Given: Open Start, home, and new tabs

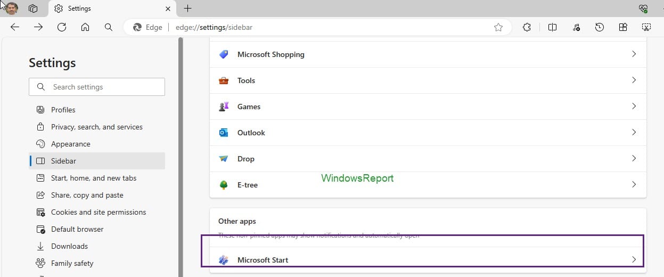Looking at the screenshot, I should click(97, 178).
